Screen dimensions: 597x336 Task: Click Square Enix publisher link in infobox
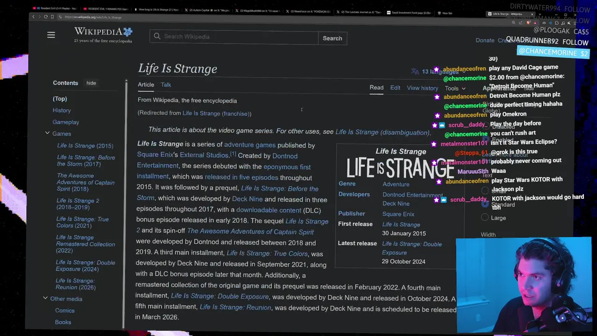tap(398, 214)
